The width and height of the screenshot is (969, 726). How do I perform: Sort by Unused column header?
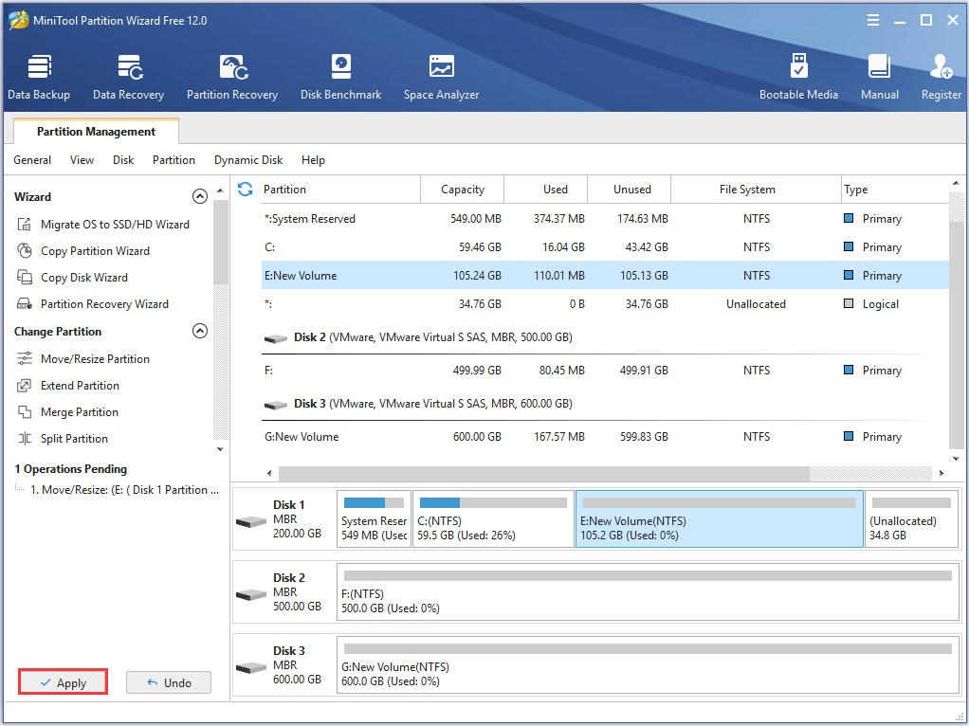[630, 189]
